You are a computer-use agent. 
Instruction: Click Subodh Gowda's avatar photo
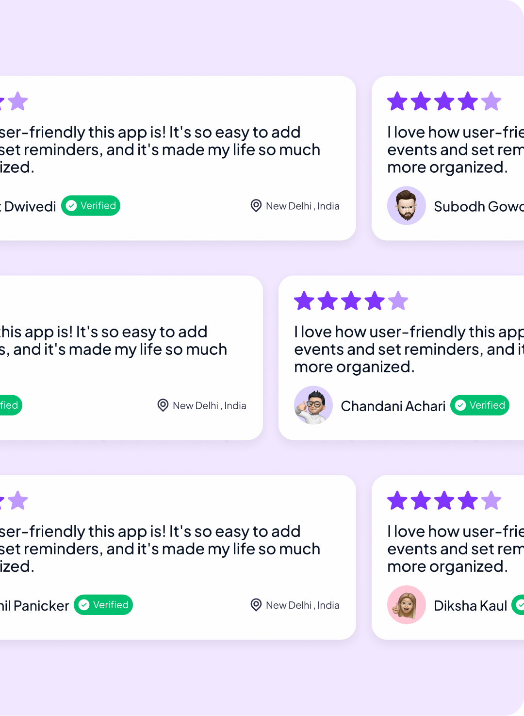tap(407, 206)
